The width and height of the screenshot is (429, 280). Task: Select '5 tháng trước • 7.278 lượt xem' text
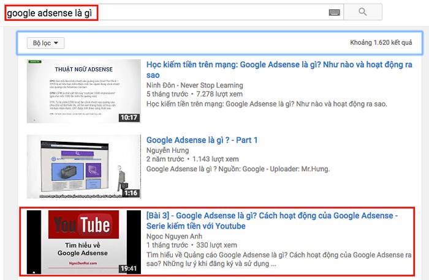coord(194,94)
